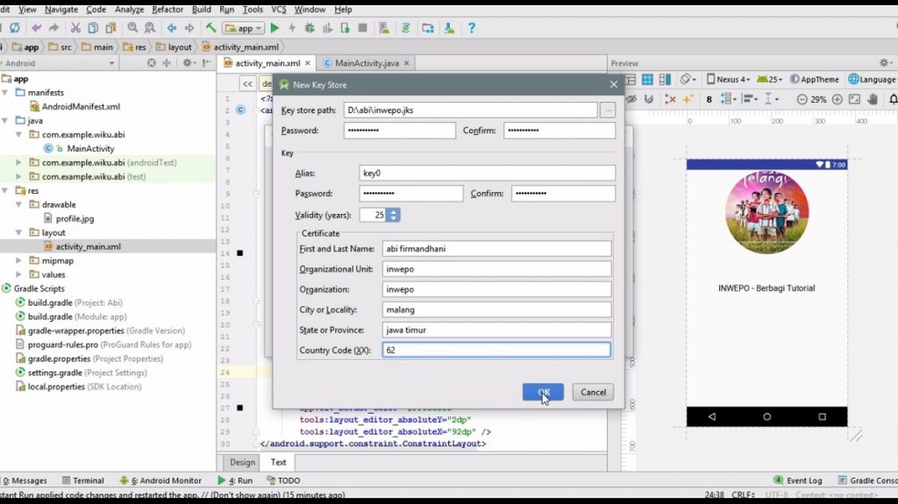Start debugging with the bug icon
This screenshot has height=504, width=898.
pyautogui.click(x=309, y=28)
